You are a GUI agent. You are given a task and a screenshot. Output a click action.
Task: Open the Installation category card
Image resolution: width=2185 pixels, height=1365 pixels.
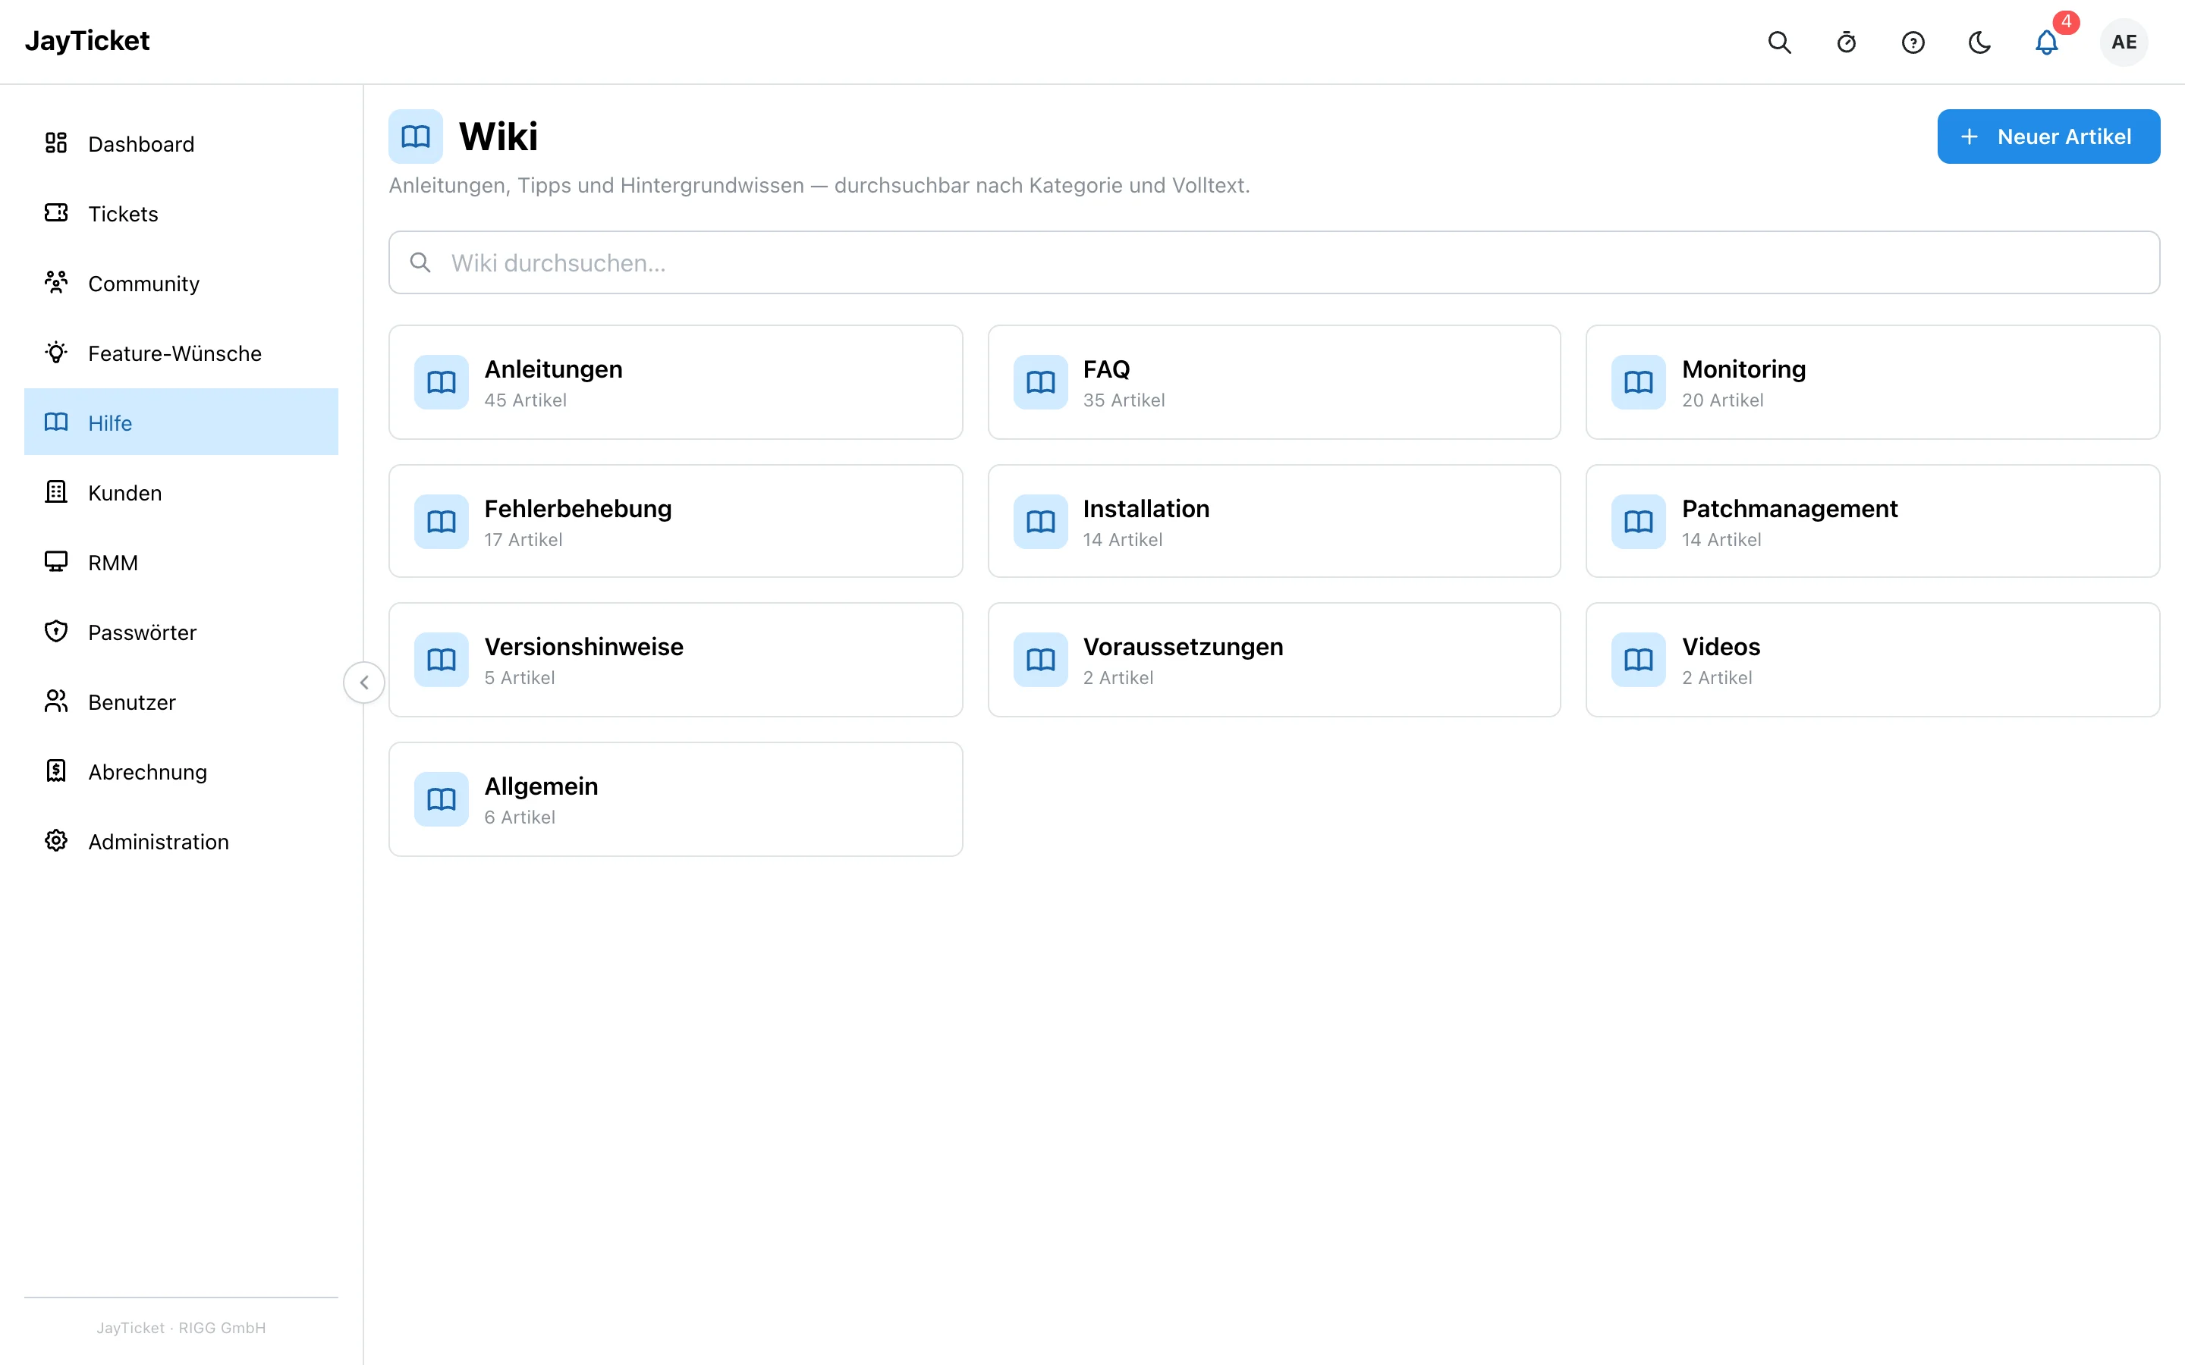pyautogui.click(x=1274, y=522)
